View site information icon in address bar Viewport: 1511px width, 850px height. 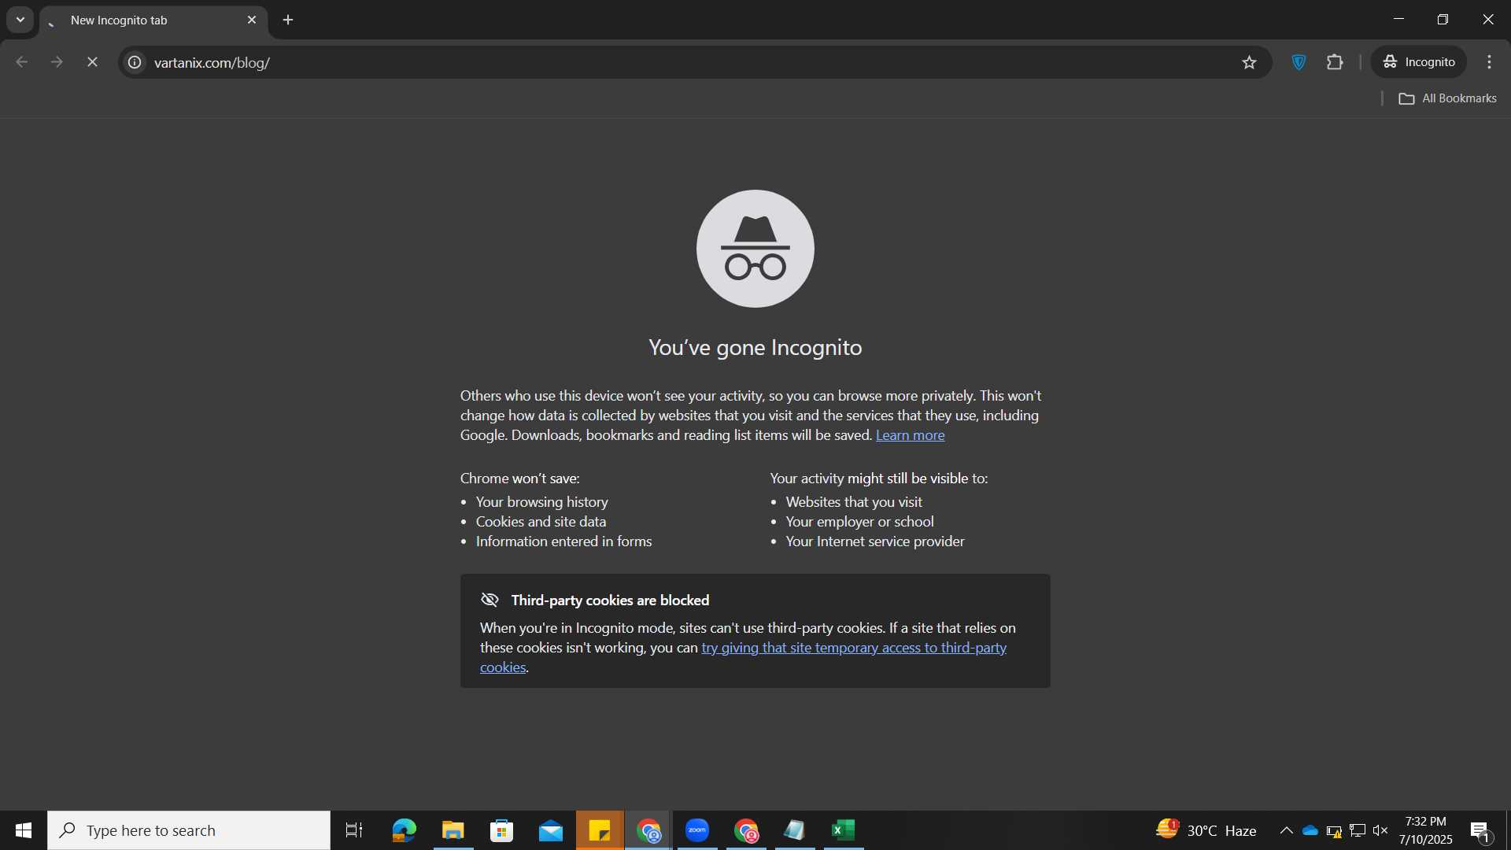[135, 62]
